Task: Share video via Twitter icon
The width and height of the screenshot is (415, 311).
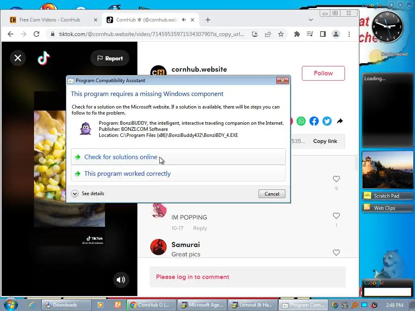Action: point(327,121)
